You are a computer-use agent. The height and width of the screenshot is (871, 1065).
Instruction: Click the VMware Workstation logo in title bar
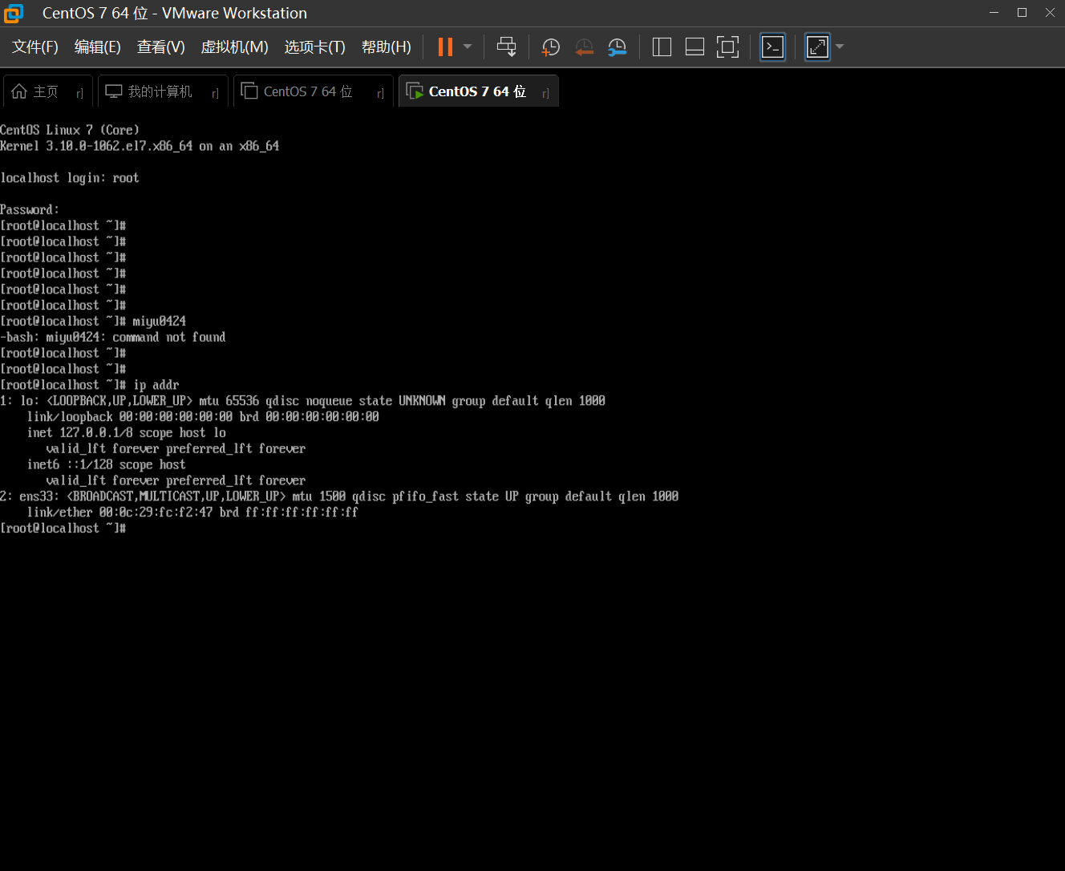click(14, 14)
